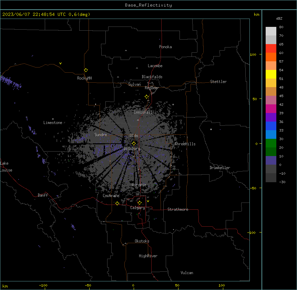Viewport: 297px width, 290px height.
Task: Pick the slate-blue 0-10 dBZ legend swatch
Action: (271, 160)
